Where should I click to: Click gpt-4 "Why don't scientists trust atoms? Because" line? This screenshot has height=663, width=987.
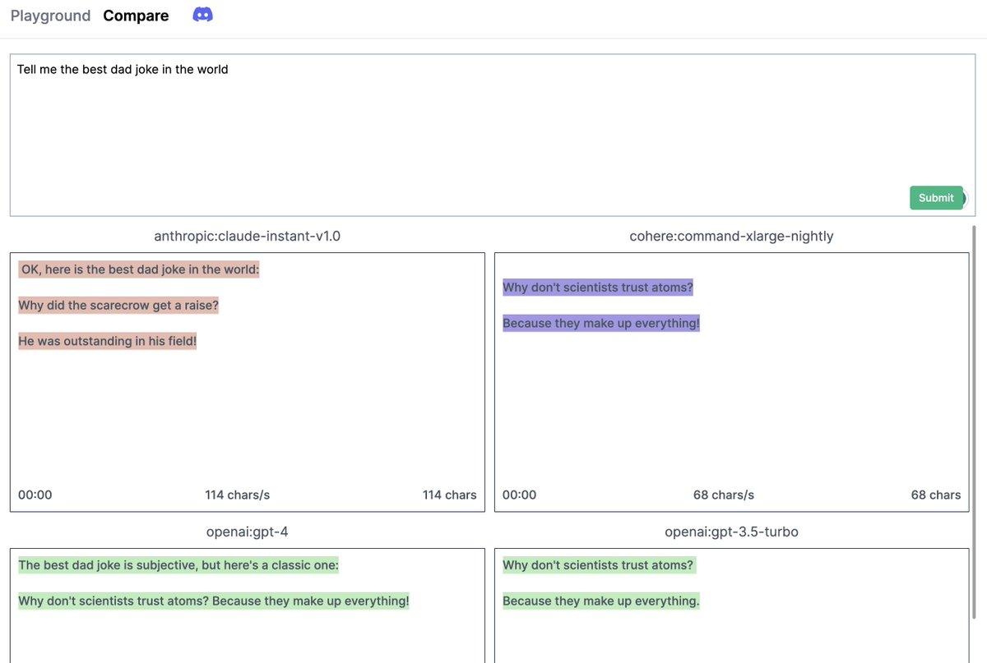pos(214,601)
